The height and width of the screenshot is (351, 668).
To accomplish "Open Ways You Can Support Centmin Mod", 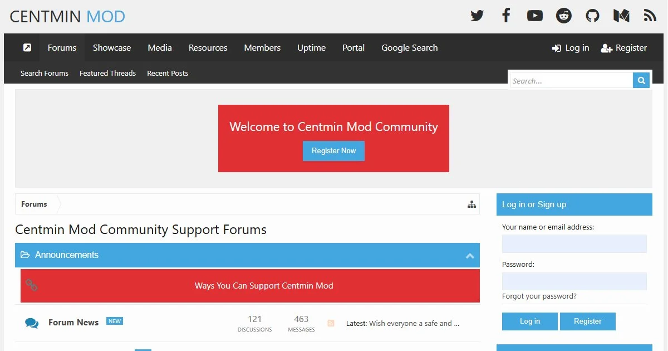I will click(264, 286).
